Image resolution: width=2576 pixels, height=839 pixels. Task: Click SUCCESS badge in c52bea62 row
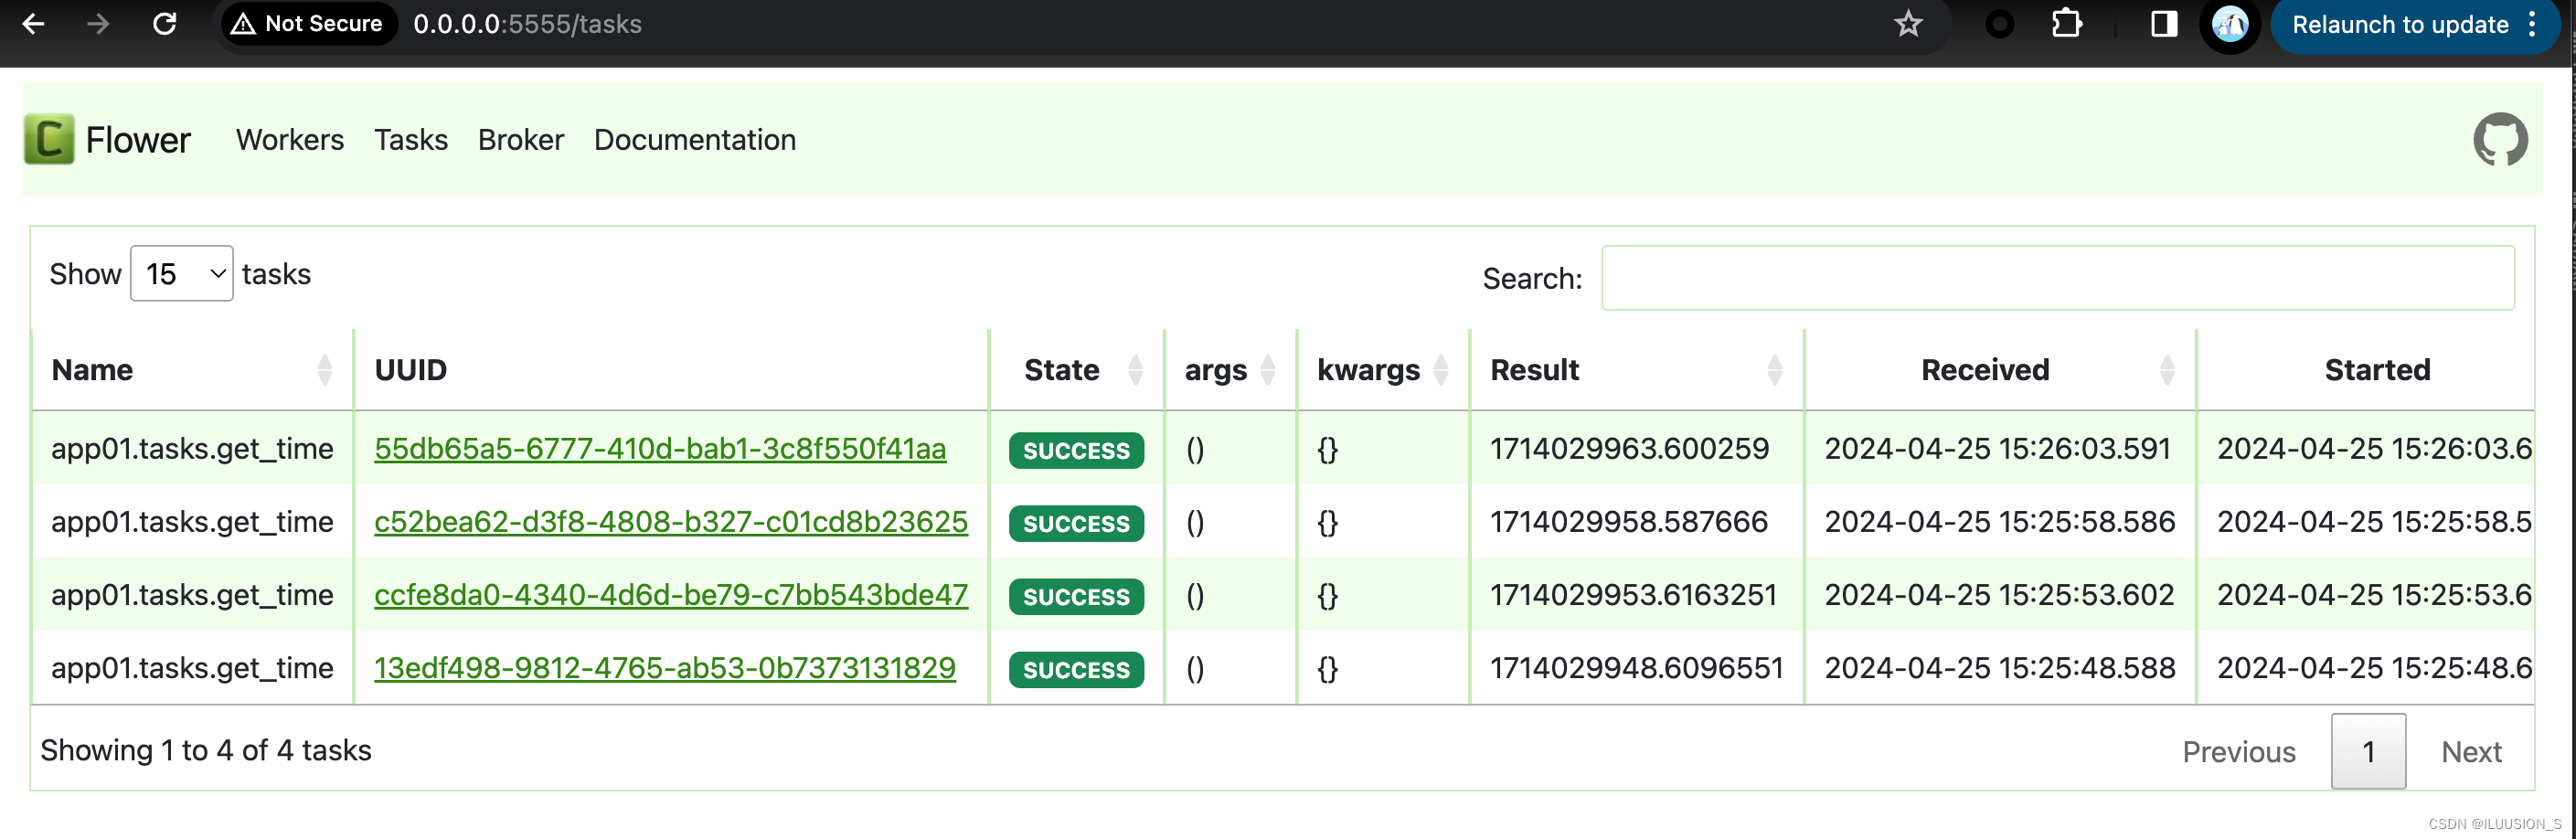pyautogui.click(x=1076, y=524)
